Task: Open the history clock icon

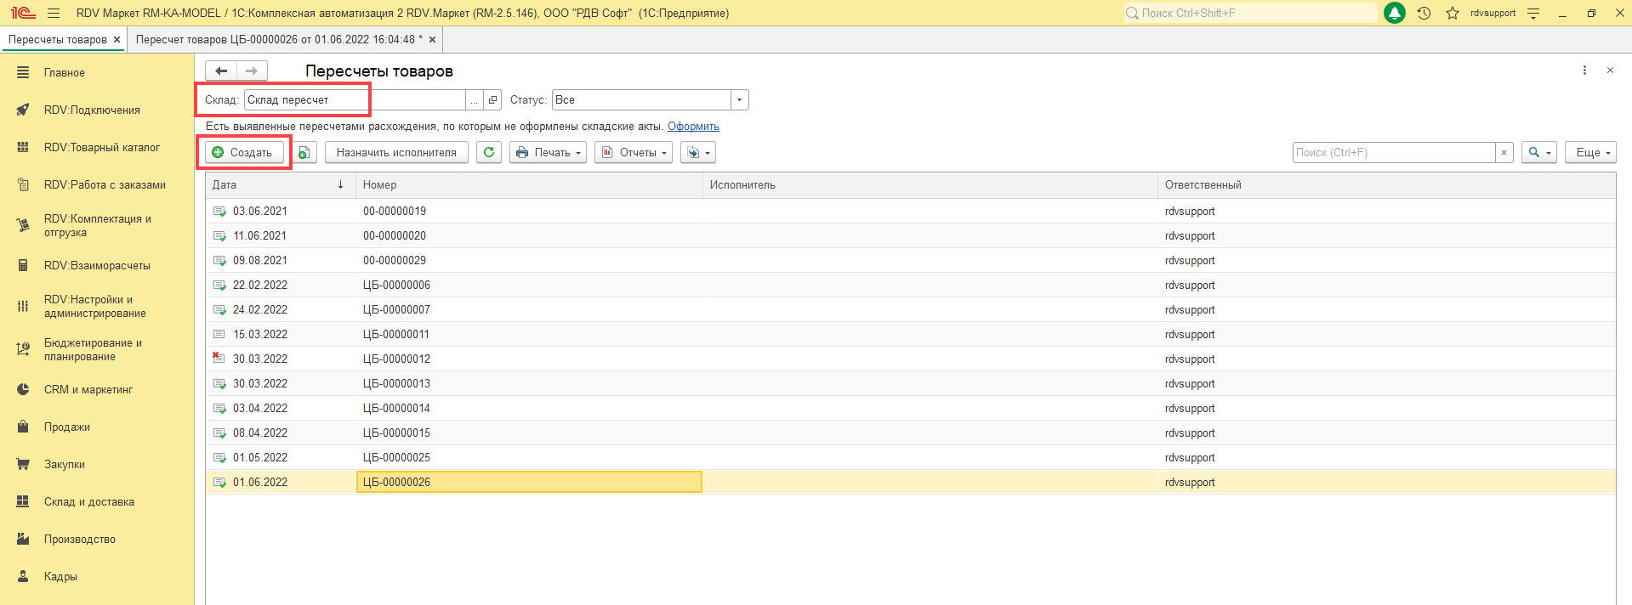Action: click(1424, 13)
